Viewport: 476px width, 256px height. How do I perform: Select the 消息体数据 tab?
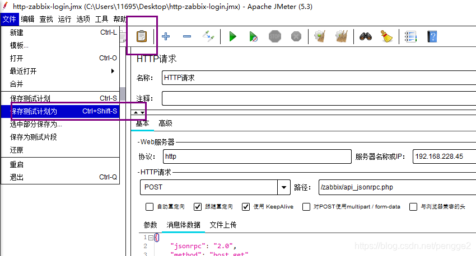[x=183, y=225]
